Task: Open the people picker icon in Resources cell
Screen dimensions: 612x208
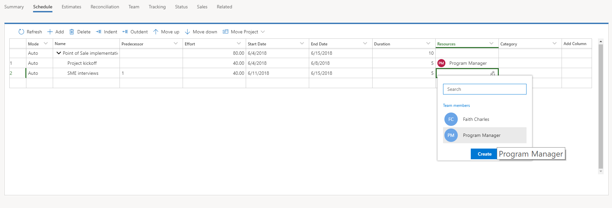Action: coord(492,73)
